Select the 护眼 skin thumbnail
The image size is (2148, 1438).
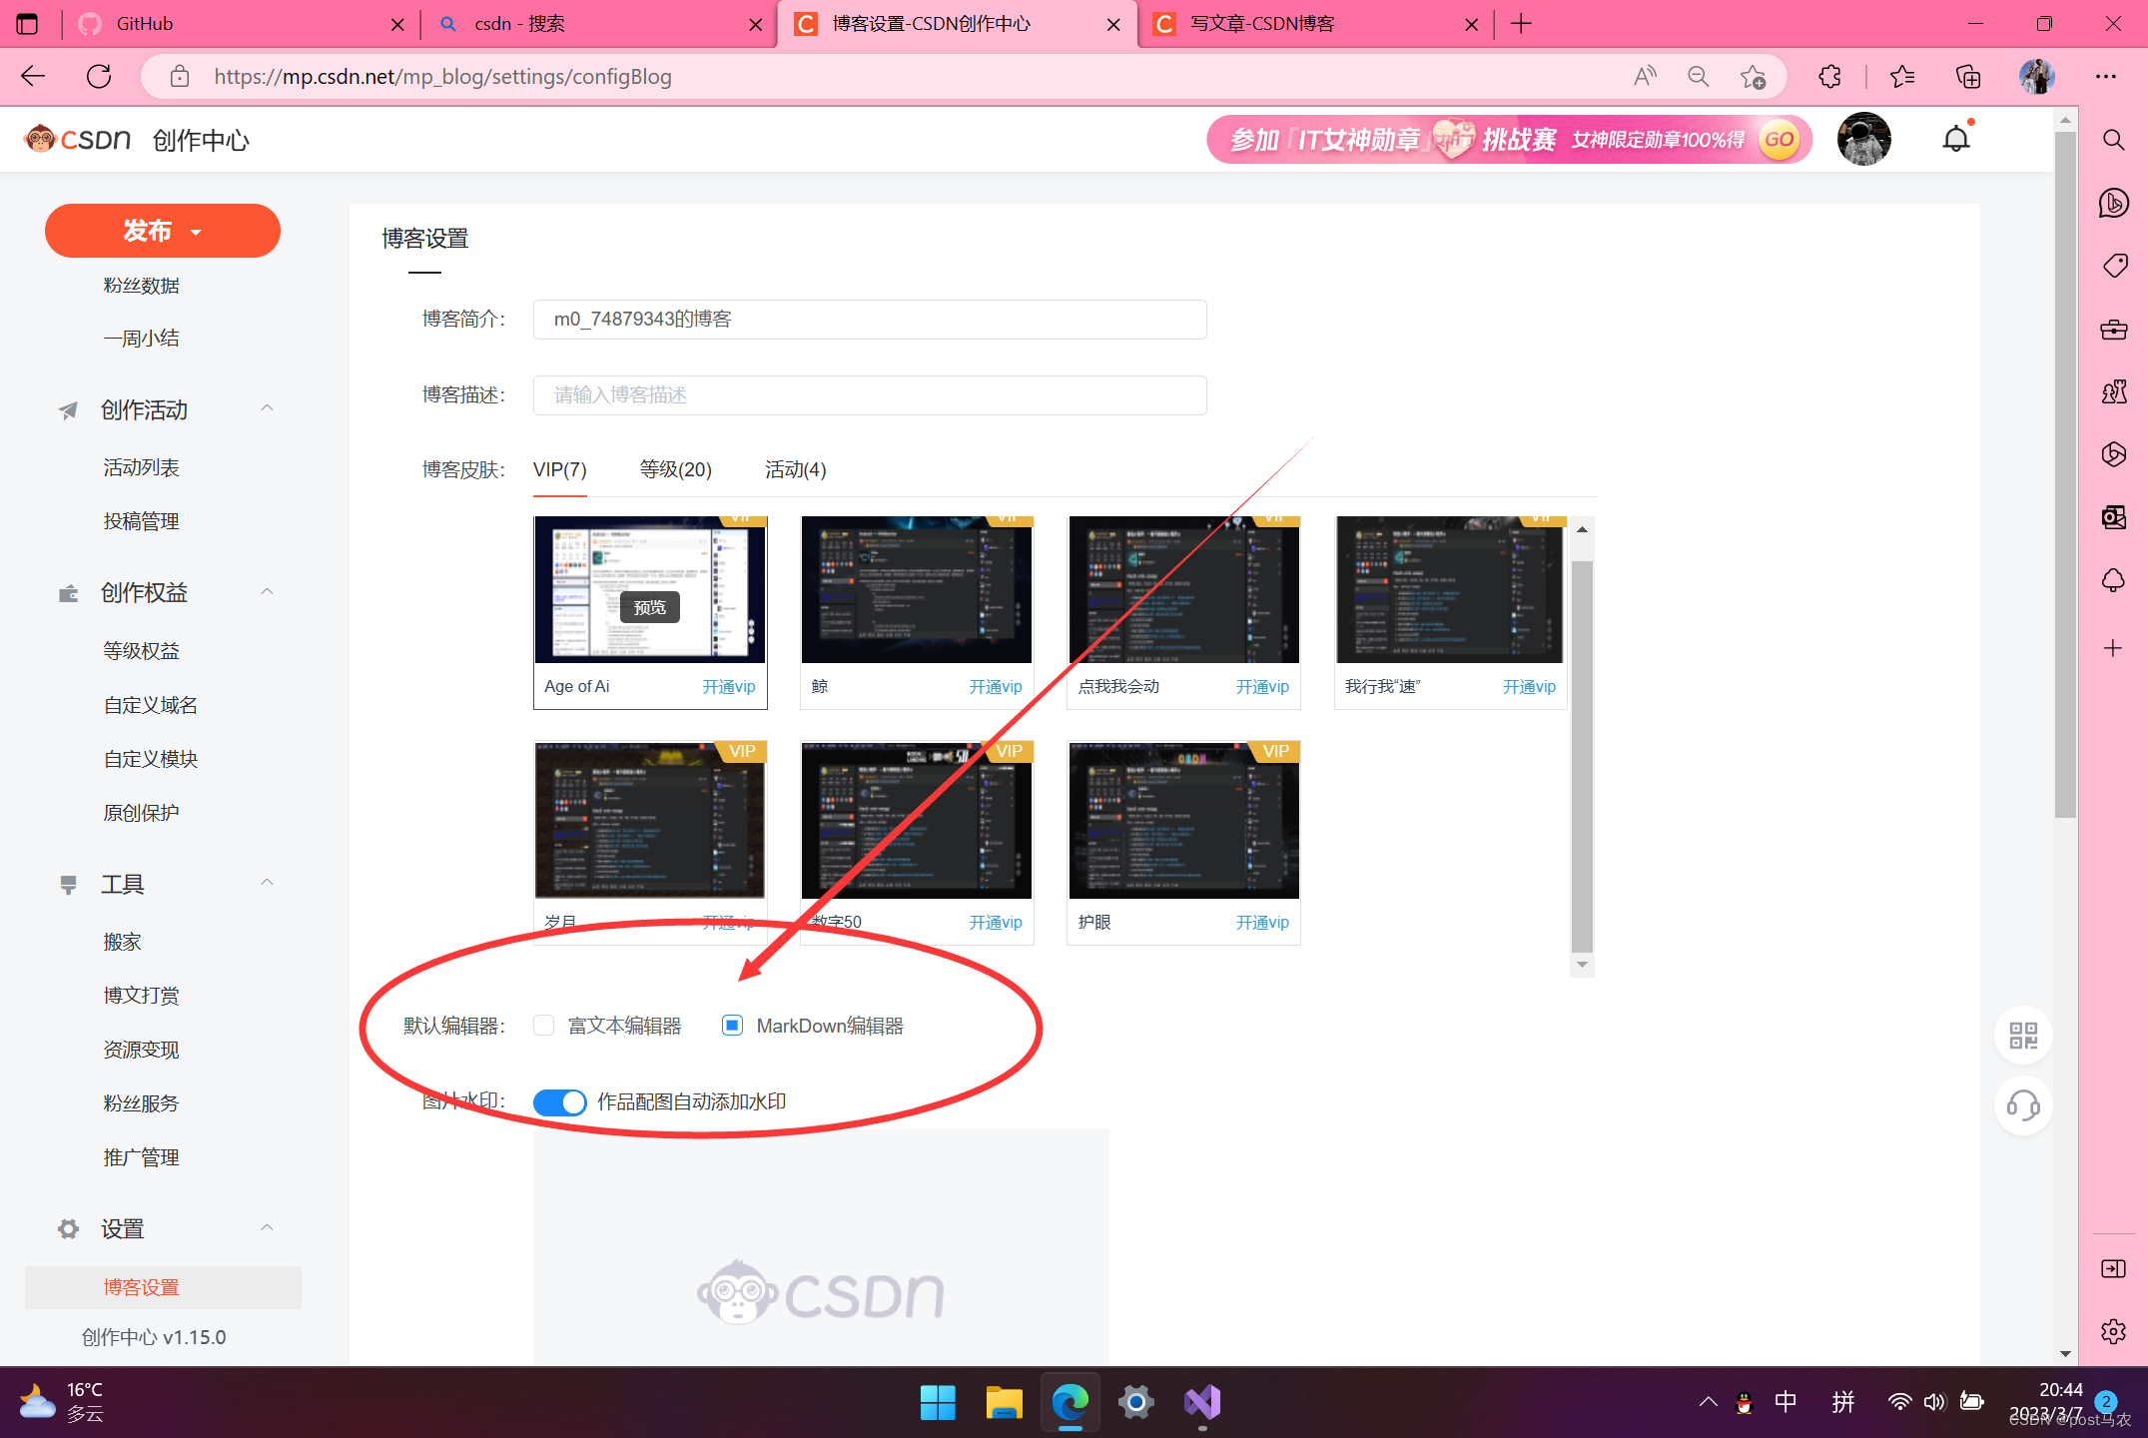[1183, 820]
